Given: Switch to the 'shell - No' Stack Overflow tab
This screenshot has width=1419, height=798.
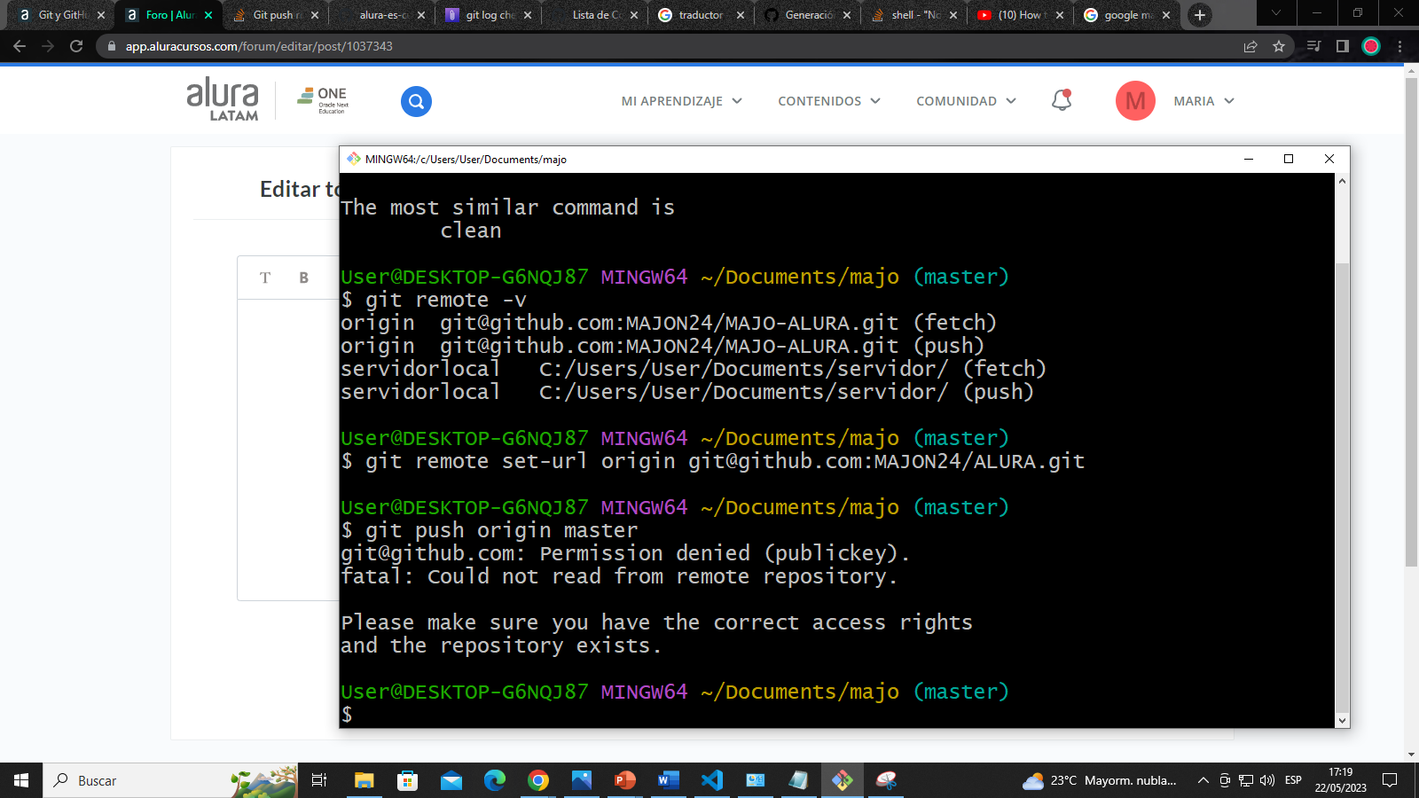Looking at the screenshot, I should tap(913, 15).
